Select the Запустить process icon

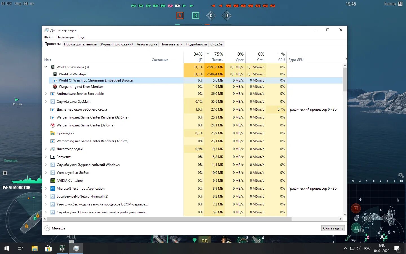coord(52,157)
